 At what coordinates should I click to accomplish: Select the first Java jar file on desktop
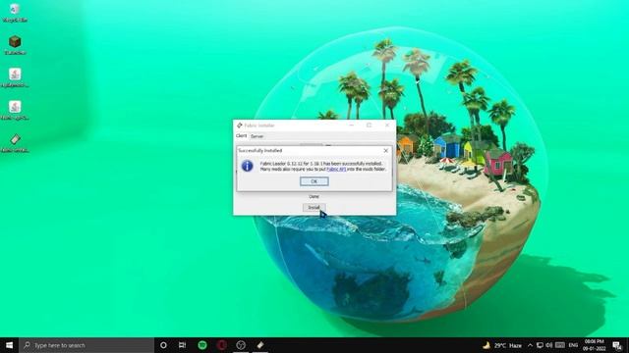click(15, 77)
